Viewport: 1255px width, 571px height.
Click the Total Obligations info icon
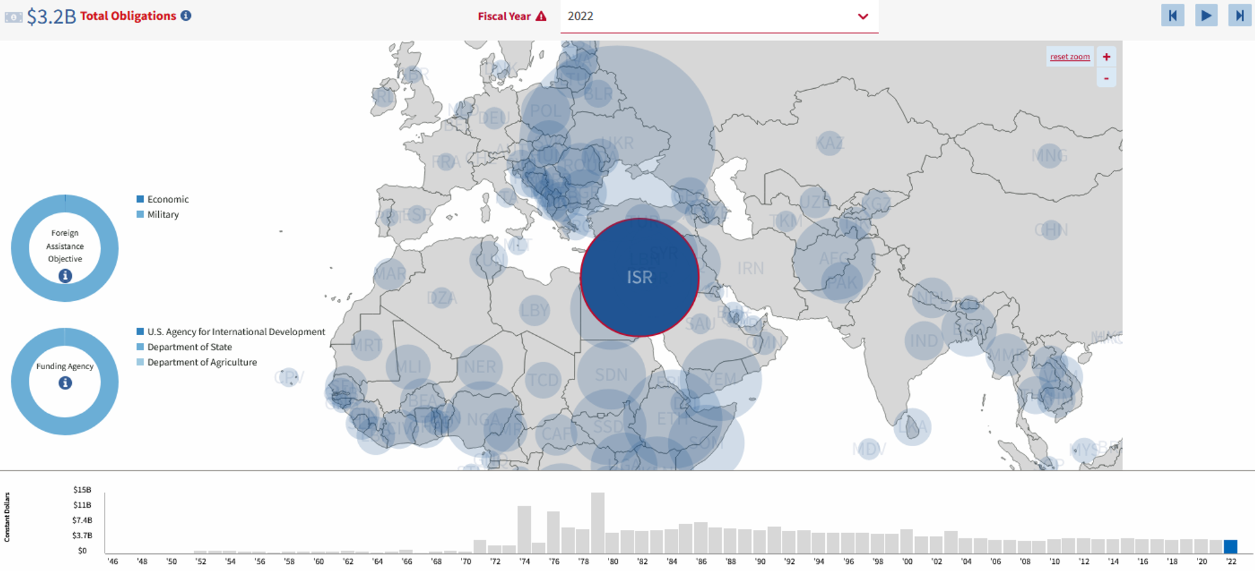coord(186,16)
